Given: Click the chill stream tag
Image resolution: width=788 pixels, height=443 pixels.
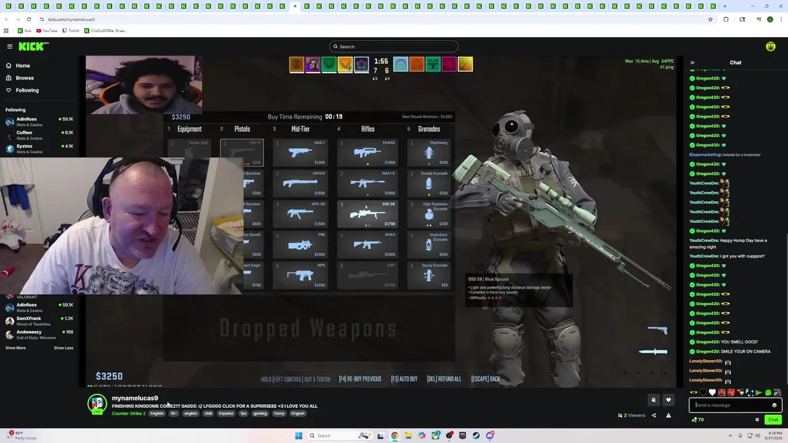Looking at the screenshot, I should [208, 413].
